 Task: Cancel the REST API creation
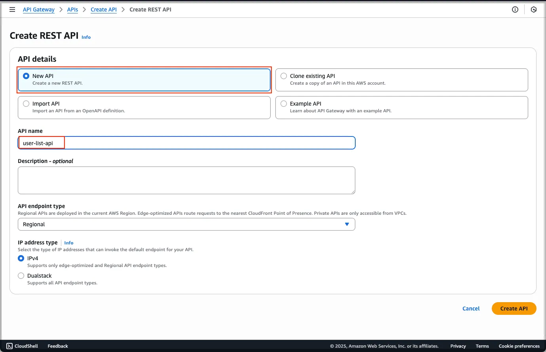[471, 308]
